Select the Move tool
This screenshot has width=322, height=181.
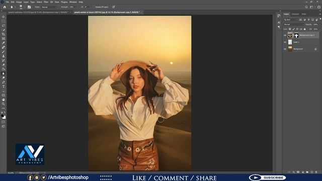[x=4, y=17]
